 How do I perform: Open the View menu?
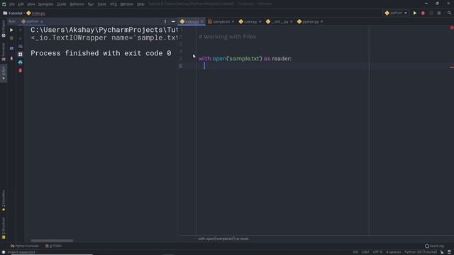pyautogui.click(x=31, y=4)
